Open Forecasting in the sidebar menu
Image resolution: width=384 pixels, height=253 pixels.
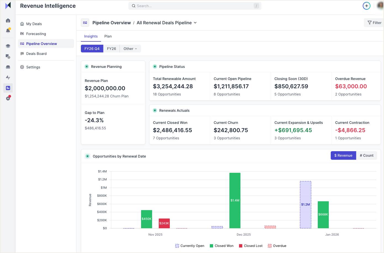36,34
